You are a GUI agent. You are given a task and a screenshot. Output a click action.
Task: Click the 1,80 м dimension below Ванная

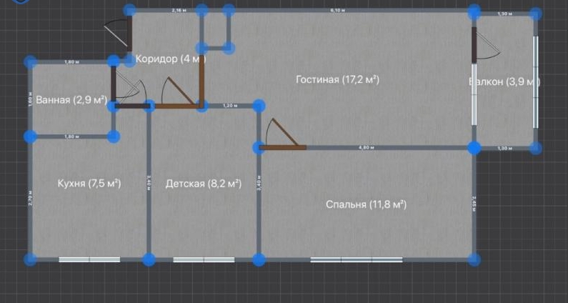coord(71,136)
